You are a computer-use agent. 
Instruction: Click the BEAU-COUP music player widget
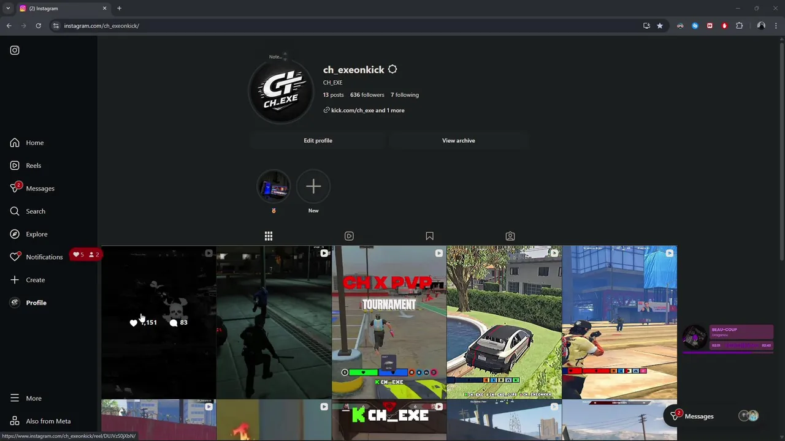tap(729, 339)
